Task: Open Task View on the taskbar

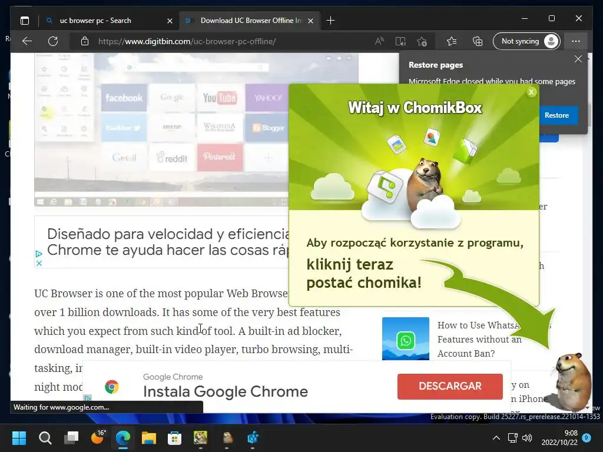Action: 71,437
